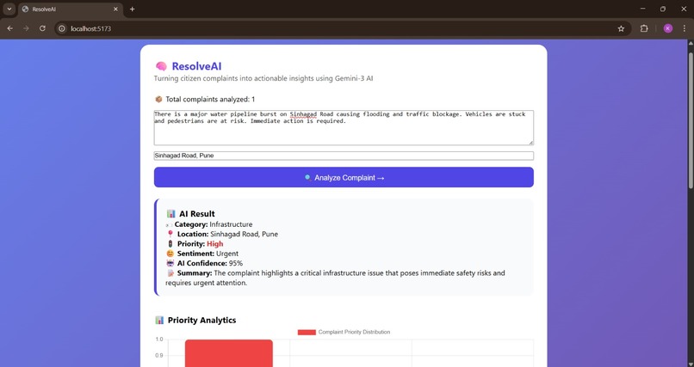
Task: Click the chart icon beside Priority Analytics
Action: pyautogui.click(x=160, y=321)
